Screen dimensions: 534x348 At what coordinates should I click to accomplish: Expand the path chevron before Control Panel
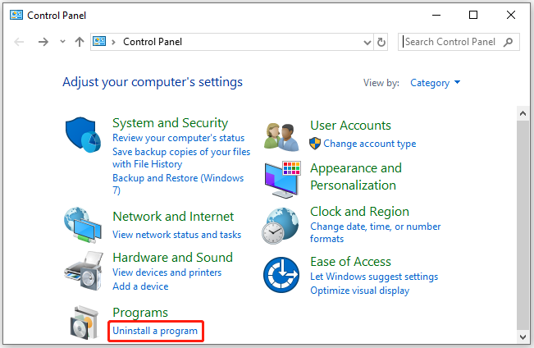point(113,42)
